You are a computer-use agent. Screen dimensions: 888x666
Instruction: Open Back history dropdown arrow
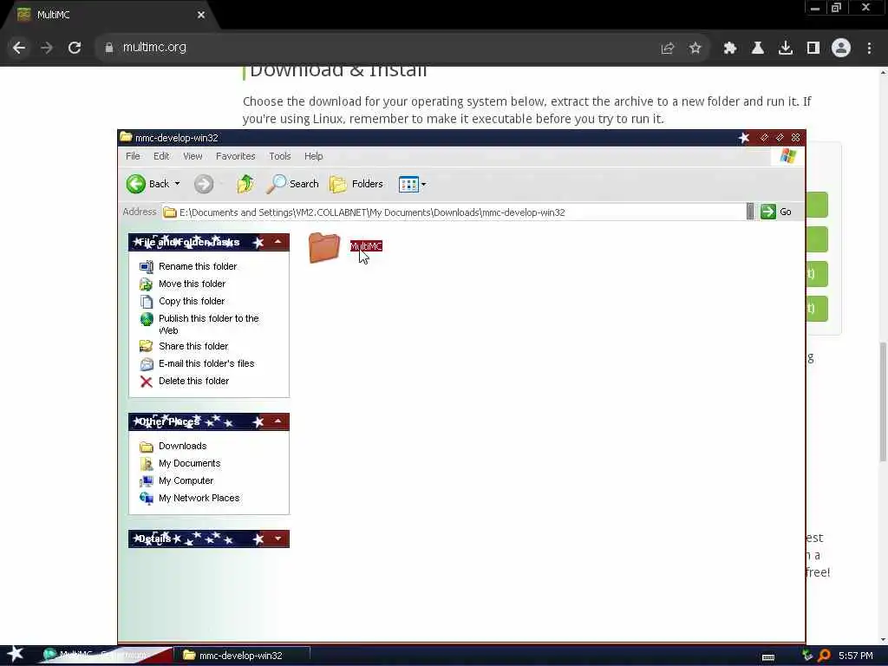pos(177,184)
